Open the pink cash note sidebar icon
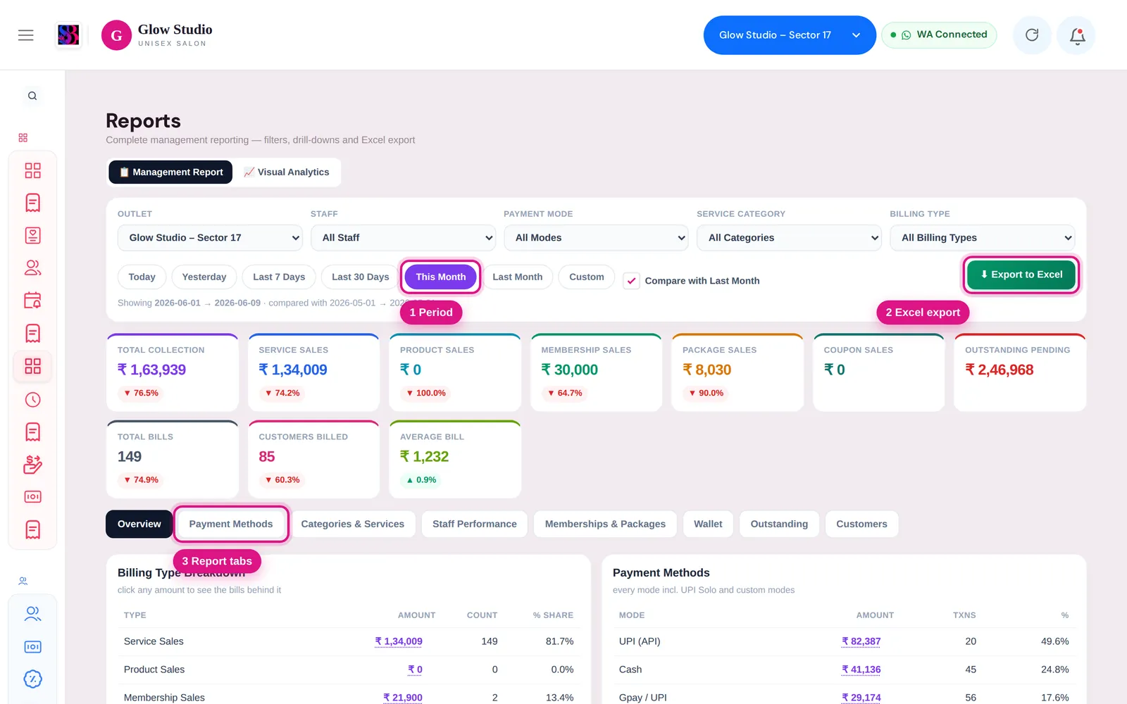 tap(32, 497)
